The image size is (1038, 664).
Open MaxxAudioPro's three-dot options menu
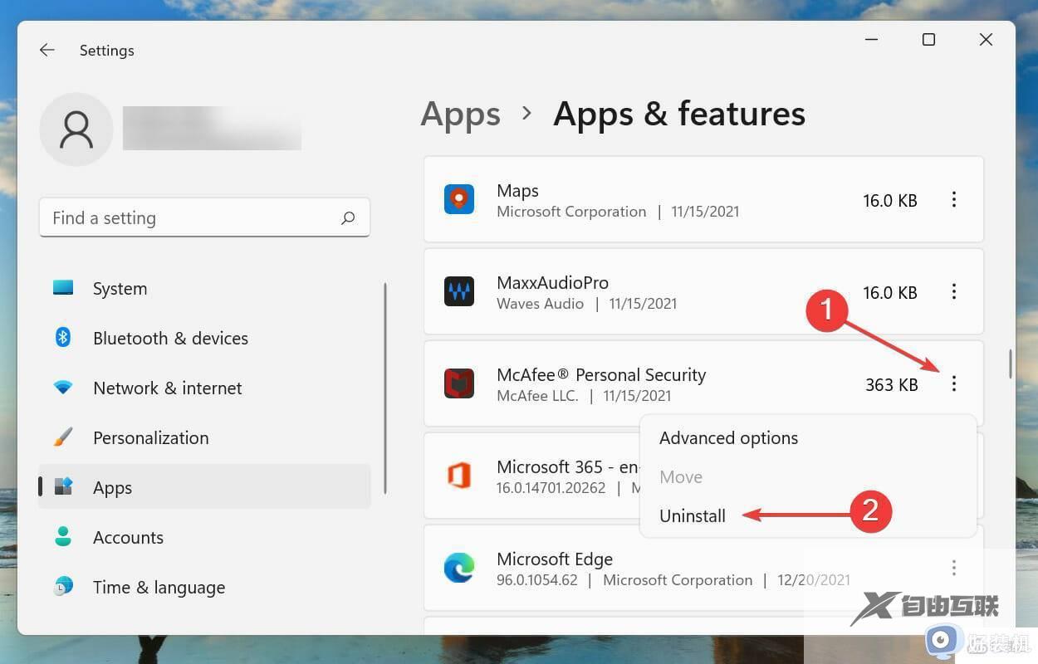click(954, 292)
